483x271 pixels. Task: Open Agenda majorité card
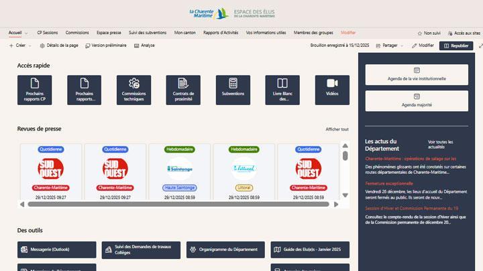[417, 101]
